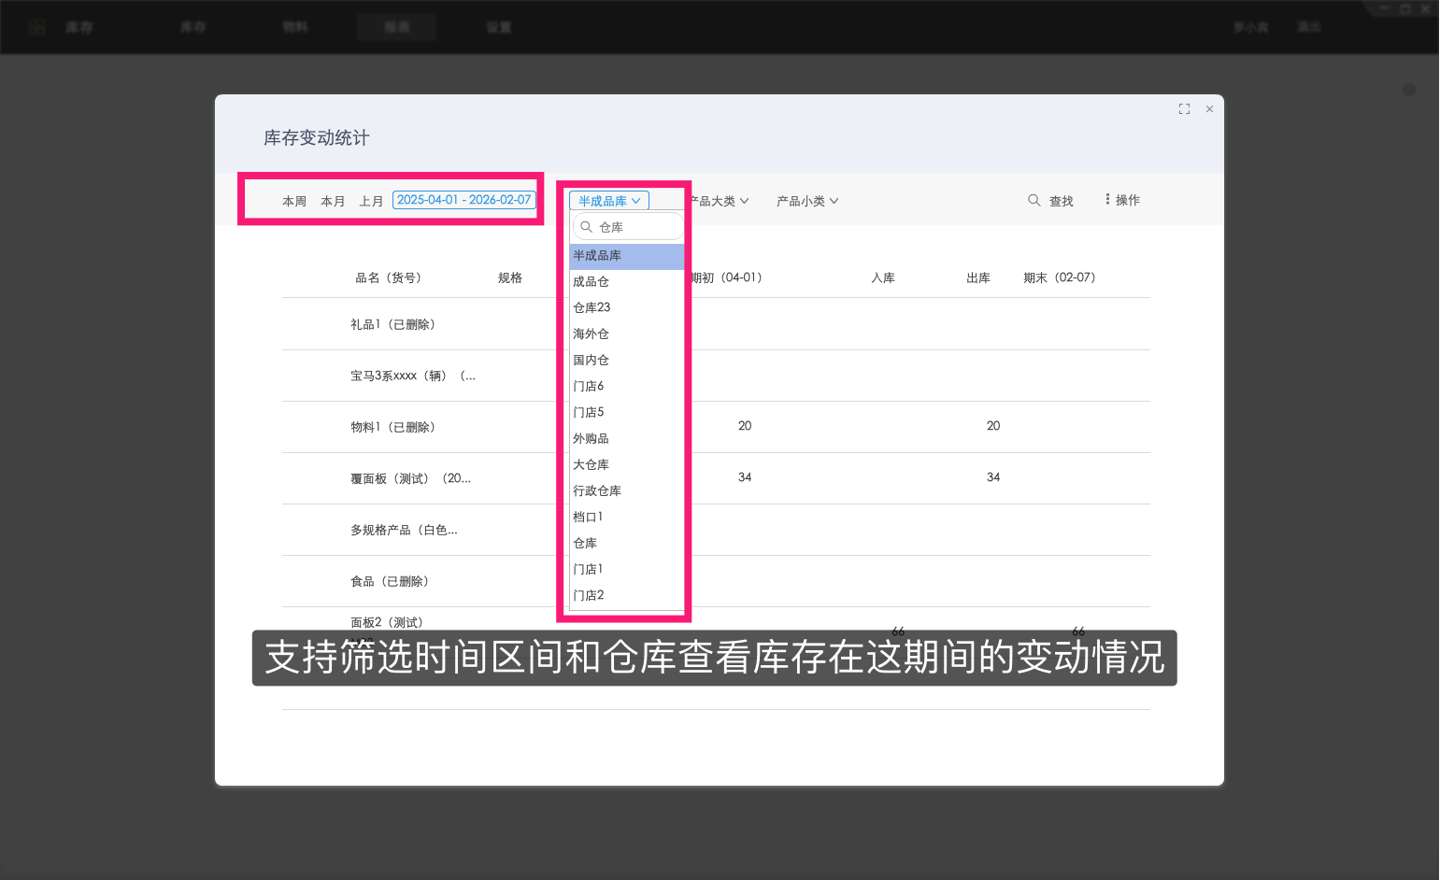Expand the 产品大类 dropdown
The height and width of the screenshot is (880, 1440).
coord(720,201)
